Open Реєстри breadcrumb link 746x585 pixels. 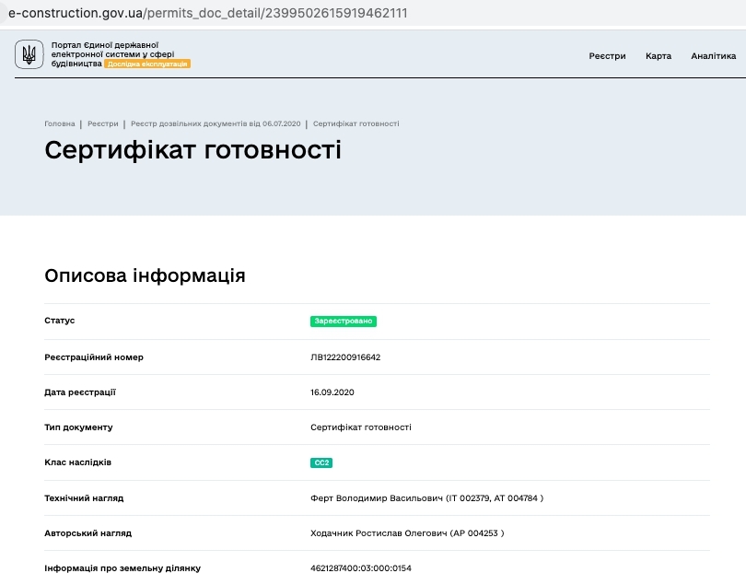[x=103, y=123]
